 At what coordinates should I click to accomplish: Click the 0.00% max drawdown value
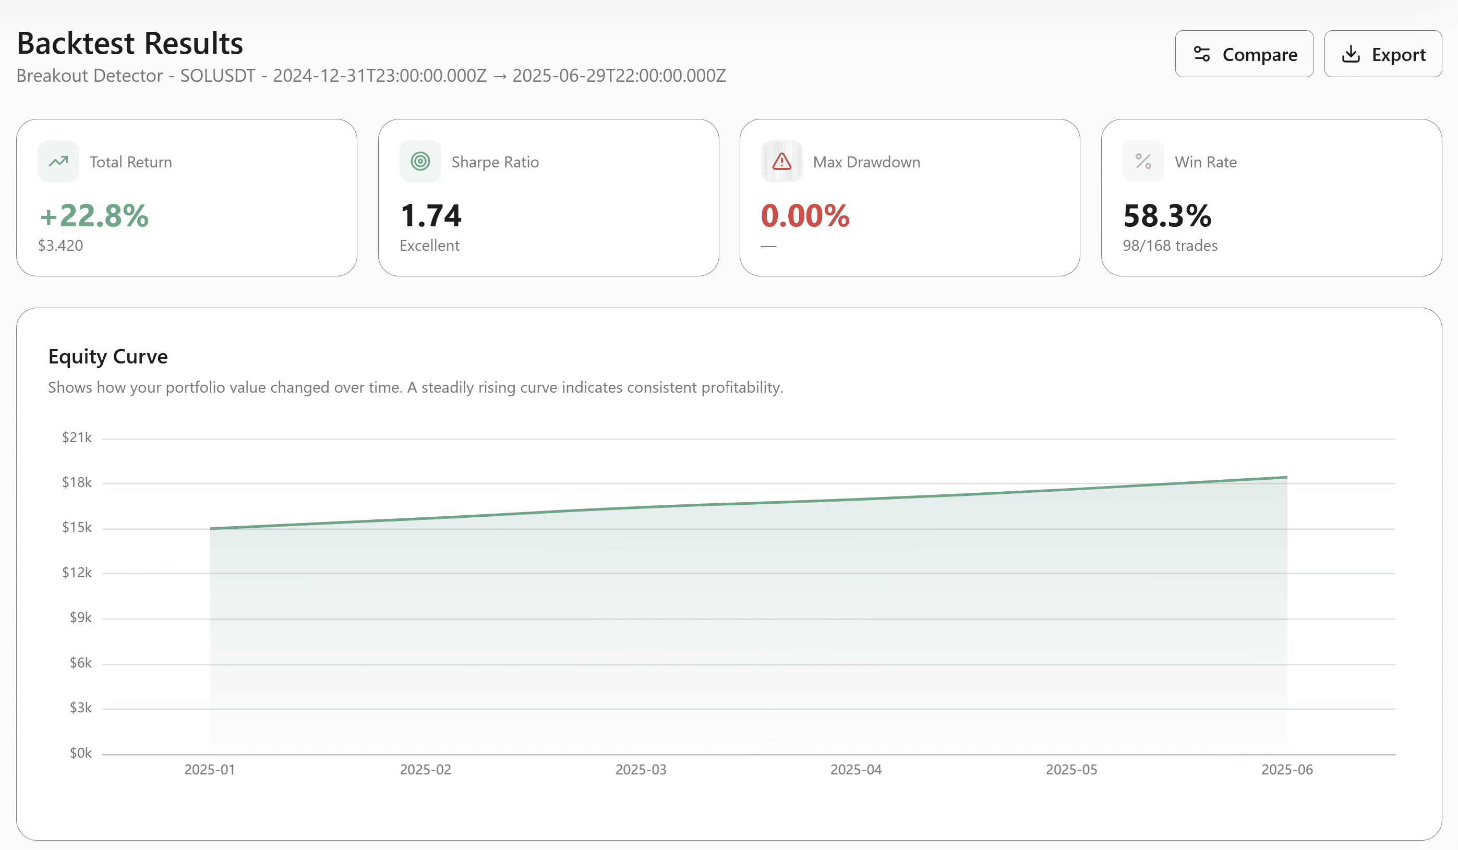(x=805, y=216)
